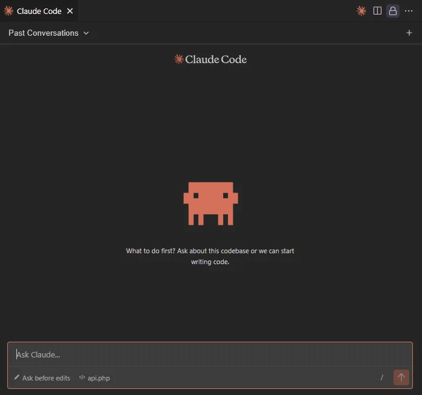The height and width of the screenshot is (395, 422).
Task: Click the sparkle icon on the Claude Code tab
Action: (8, 11)
